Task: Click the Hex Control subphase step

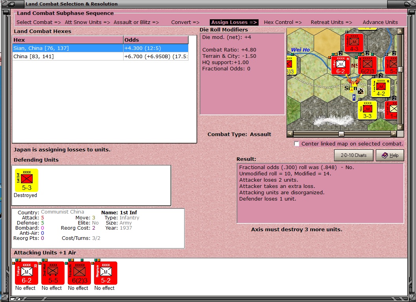Action: tap(283, 22)
